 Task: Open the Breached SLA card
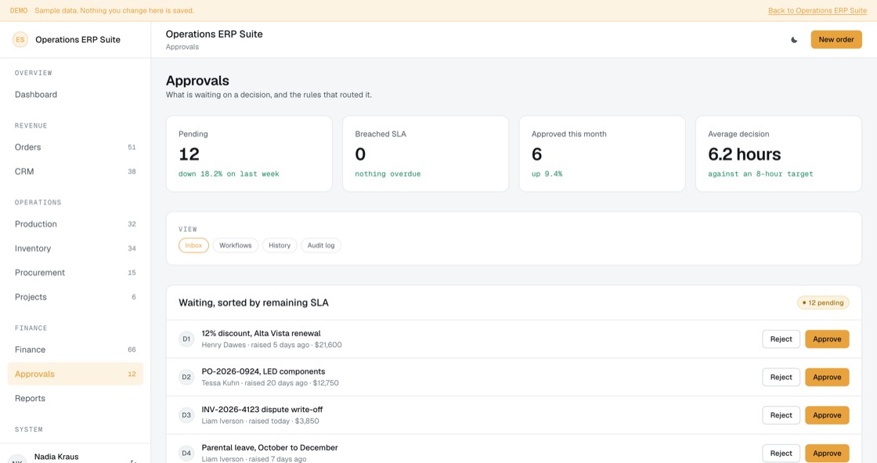click(426, 154)
